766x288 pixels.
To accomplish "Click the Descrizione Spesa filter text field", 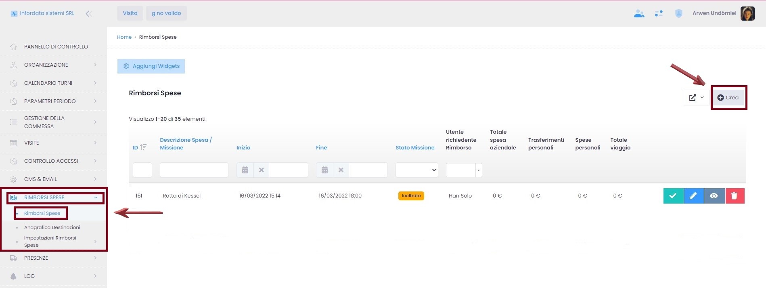I will point(194,170).
